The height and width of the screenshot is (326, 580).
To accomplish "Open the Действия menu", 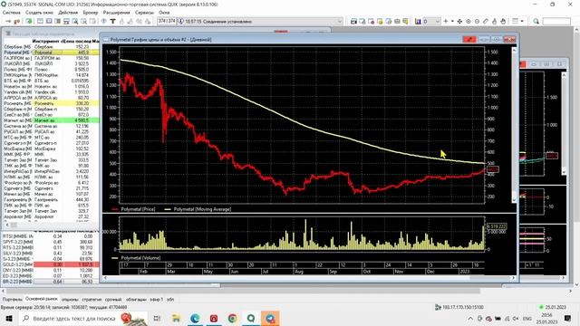I will pos(68,13).
